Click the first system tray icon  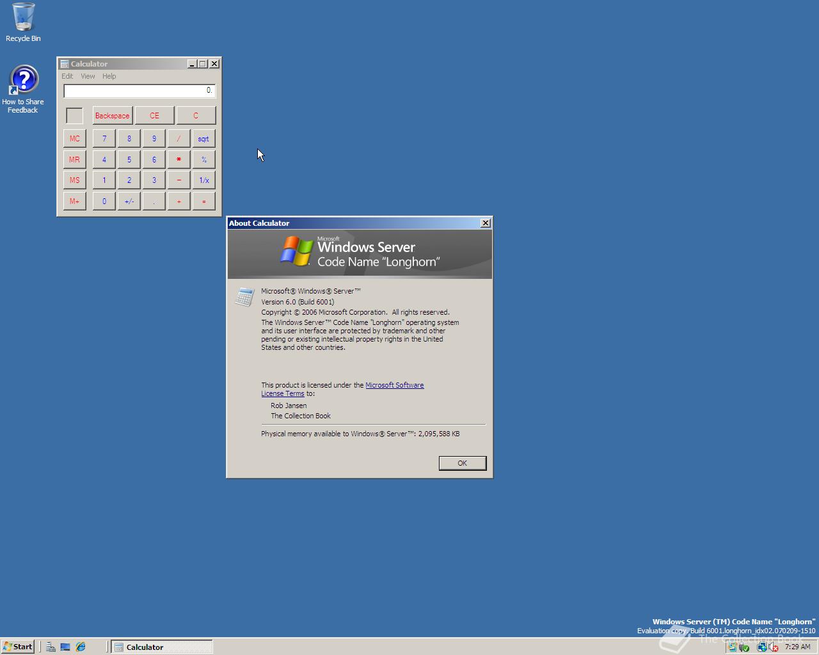733,647
